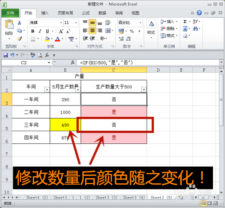
Task: Expand the formula bar
Action: click(221, 62)
